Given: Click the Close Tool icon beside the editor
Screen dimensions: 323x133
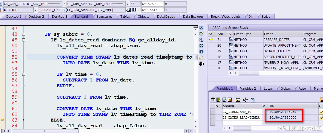Looking at the screenshot, I should 201,28.
